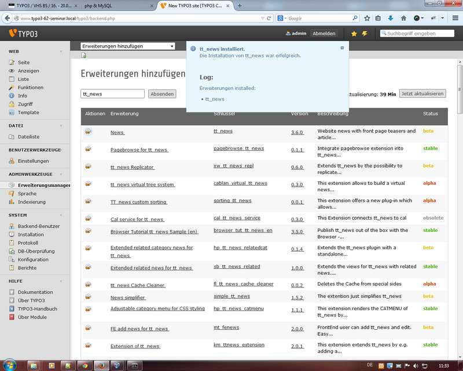
Task: Click the volume icon in system tray
Action: pos(416,366)
